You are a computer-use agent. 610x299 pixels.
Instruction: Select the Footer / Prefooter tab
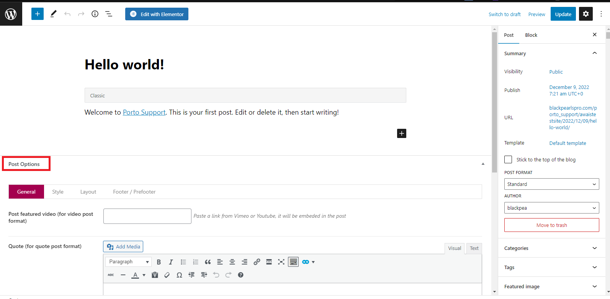[x=134, y=192]
